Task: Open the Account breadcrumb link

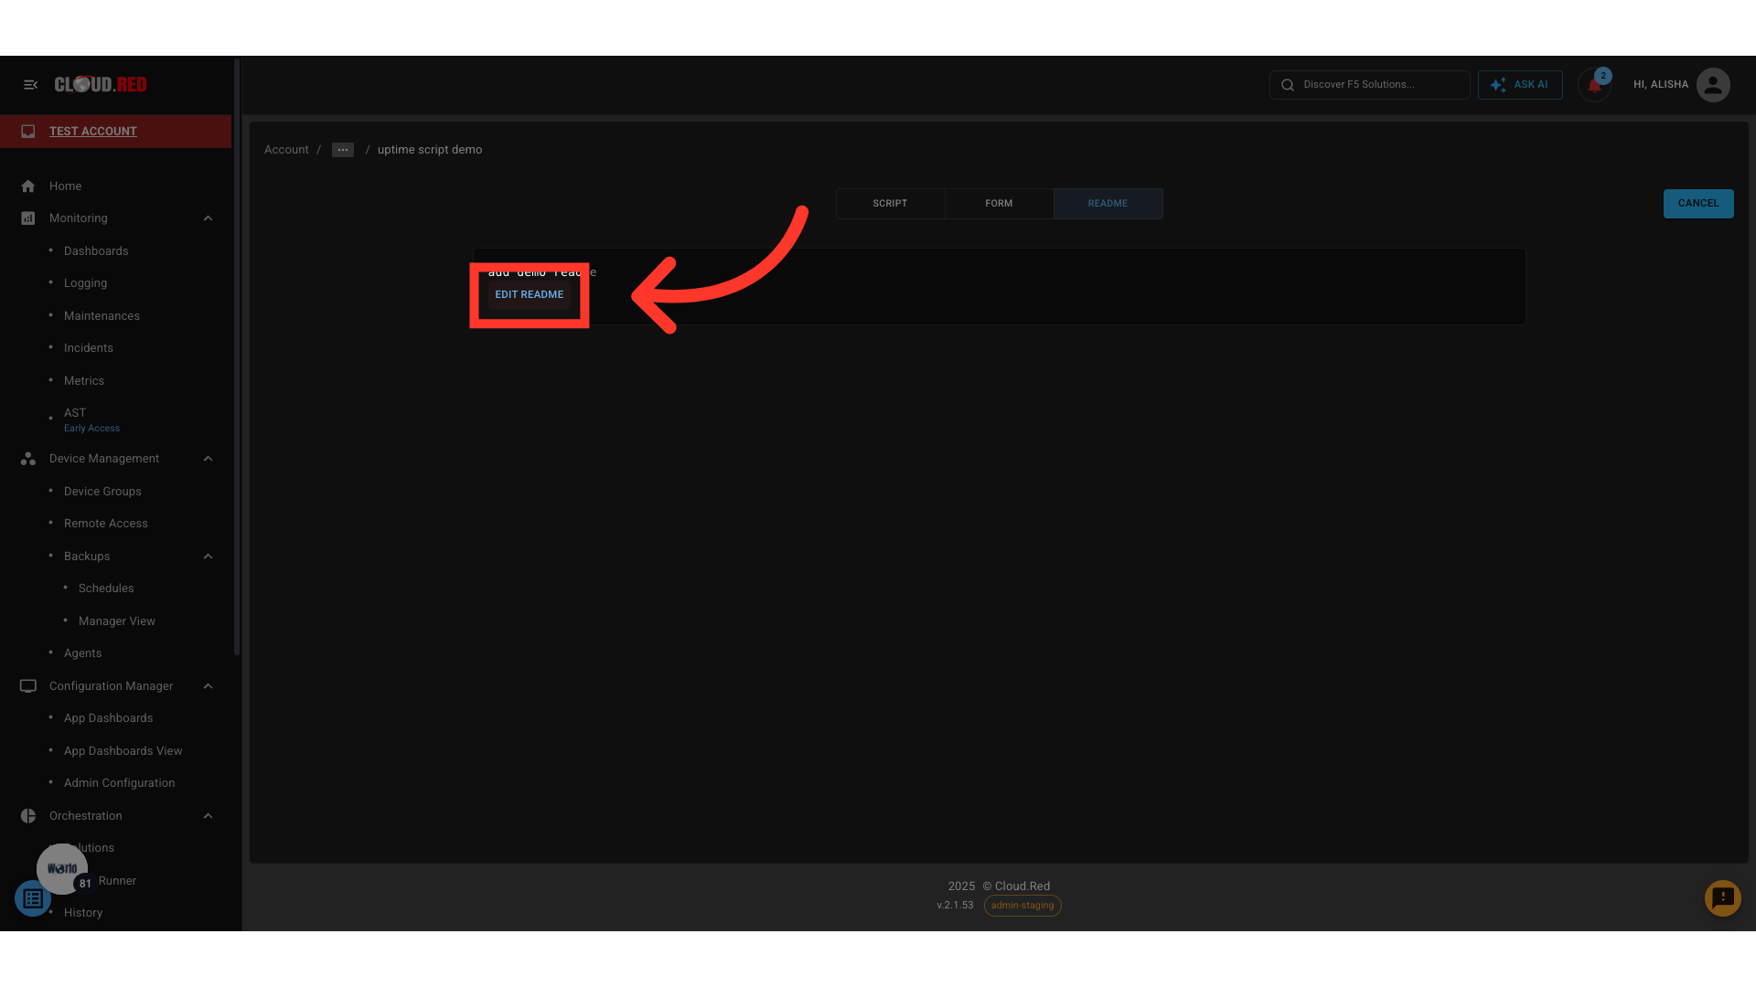Action: pos(285,149)
